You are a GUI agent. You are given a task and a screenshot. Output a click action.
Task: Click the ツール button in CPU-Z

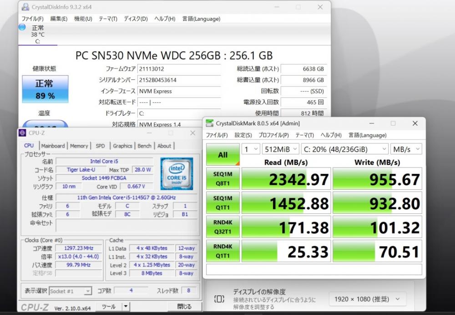click(109, 306)
